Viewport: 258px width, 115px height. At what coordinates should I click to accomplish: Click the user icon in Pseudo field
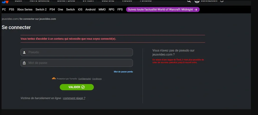pos(24,52)
